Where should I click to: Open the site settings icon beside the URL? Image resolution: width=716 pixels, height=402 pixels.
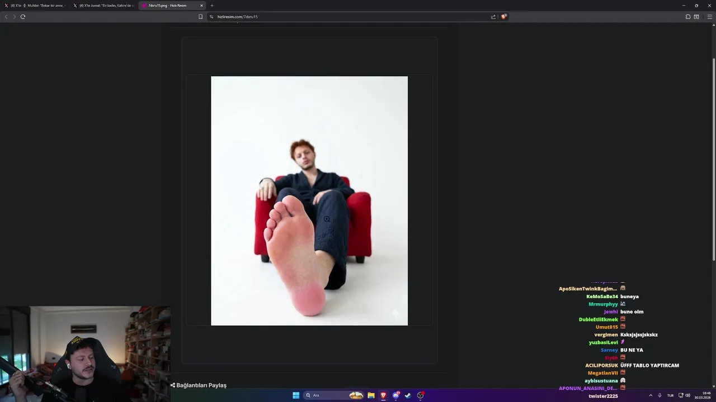211,17
